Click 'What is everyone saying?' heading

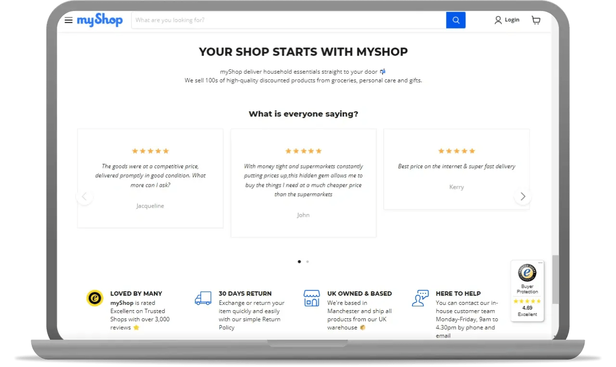tap(303, 114)
